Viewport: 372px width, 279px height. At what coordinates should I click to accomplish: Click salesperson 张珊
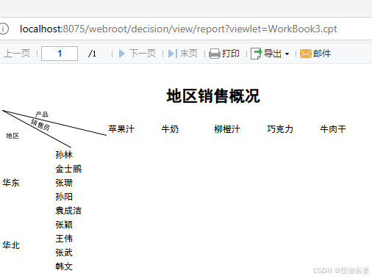pyautogui.click(x=64, y=183)
